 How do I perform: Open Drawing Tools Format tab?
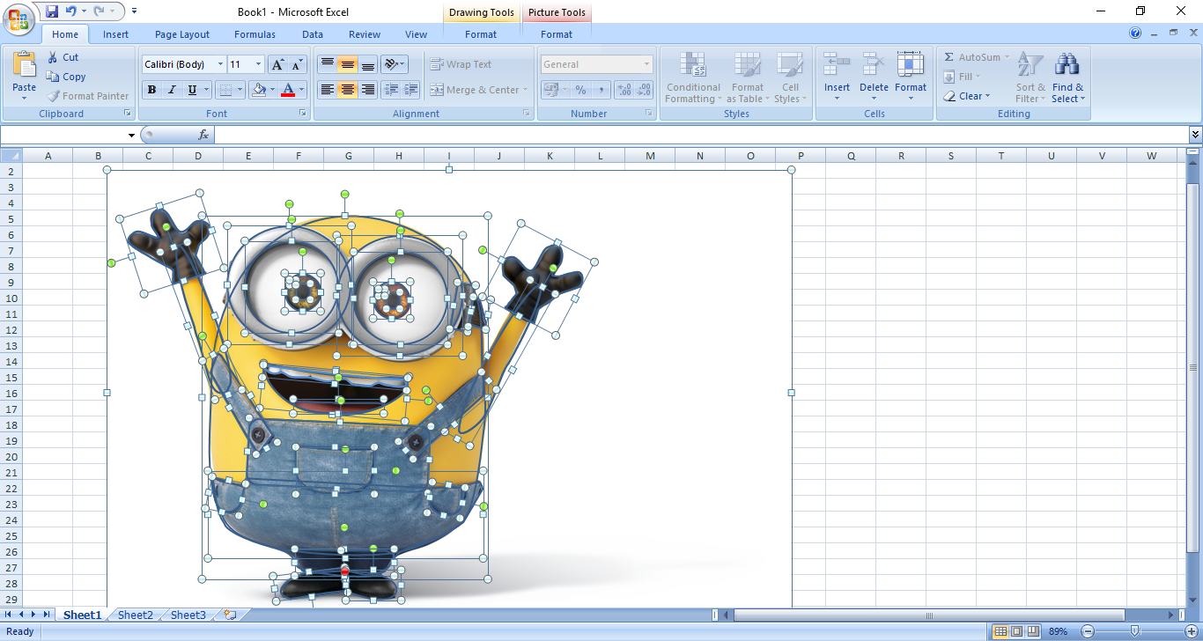[x=481, y=34]
